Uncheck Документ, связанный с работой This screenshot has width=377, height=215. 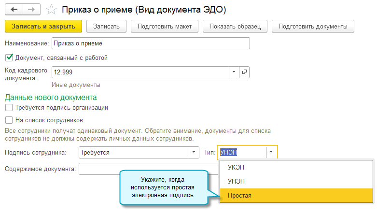click(x=8, y=57)
